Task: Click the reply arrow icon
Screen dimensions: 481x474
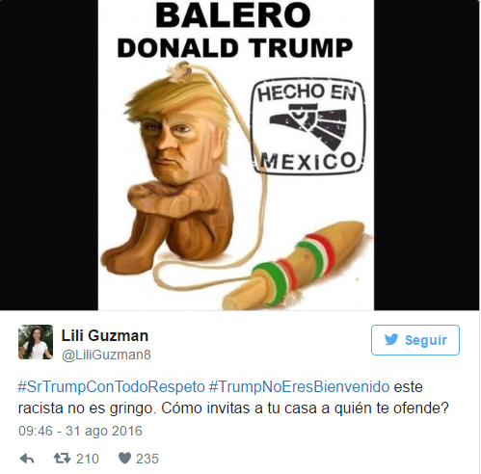Action: (27, 459)
